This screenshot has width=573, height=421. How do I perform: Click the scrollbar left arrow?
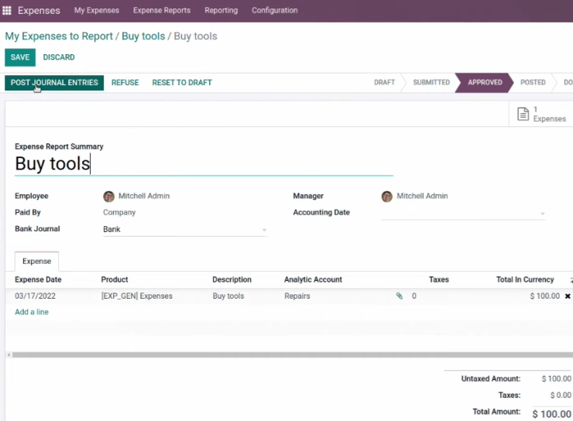[x=9, y=354]
